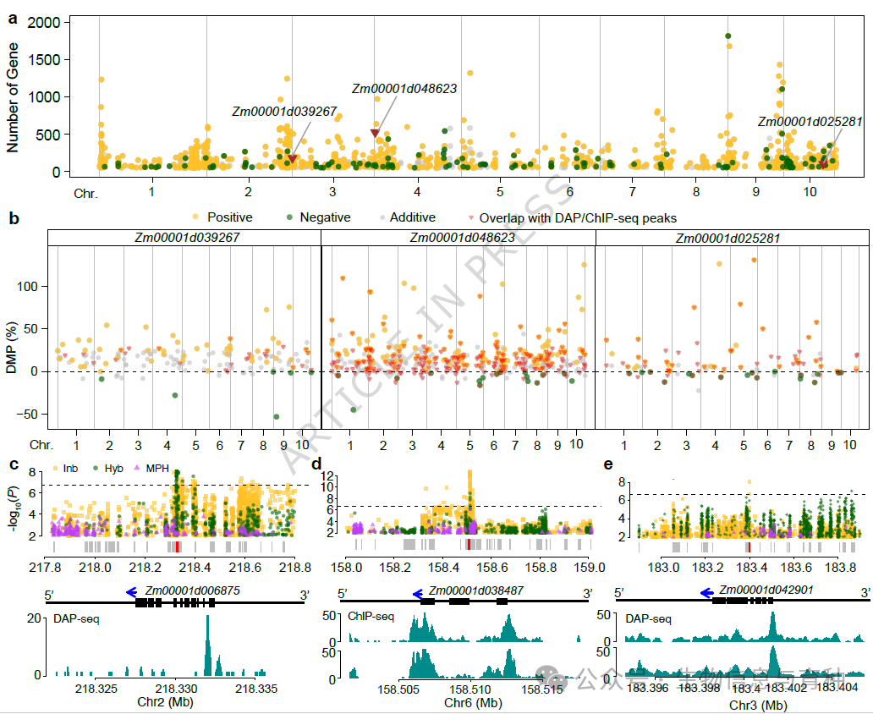873x714 pixels.
Task: Click the panel 'b' letter label
Action: (14, 218)
